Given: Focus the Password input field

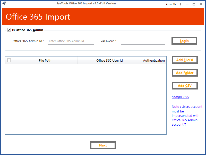Looking at the screenshot, I should click(143, 41).
